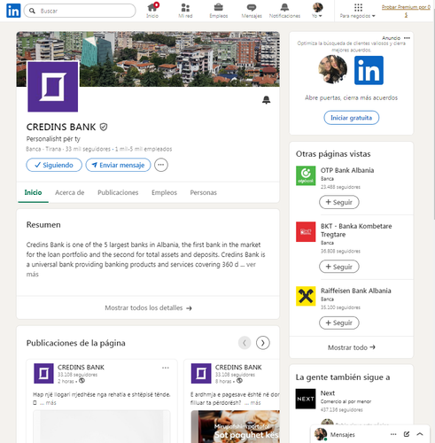Screen dimensions: 435x443
Task: Click Credins logo on the 8 horas post
Action: (201, 374)
